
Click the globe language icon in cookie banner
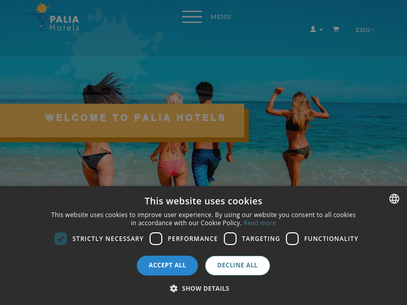(x=394, y=199)
